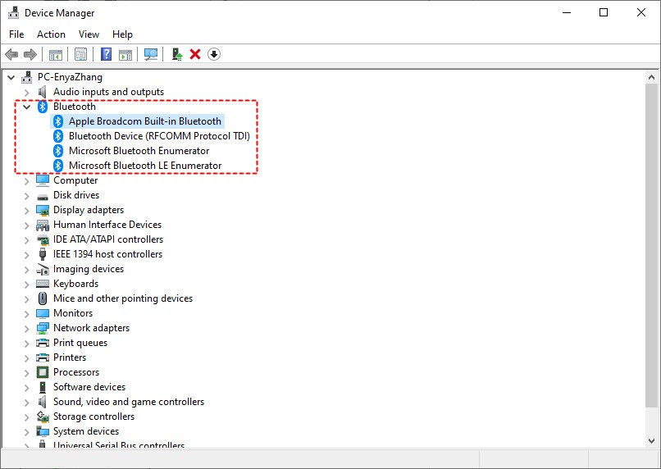
Task: Click the System devices label
Action: point(86,431)
